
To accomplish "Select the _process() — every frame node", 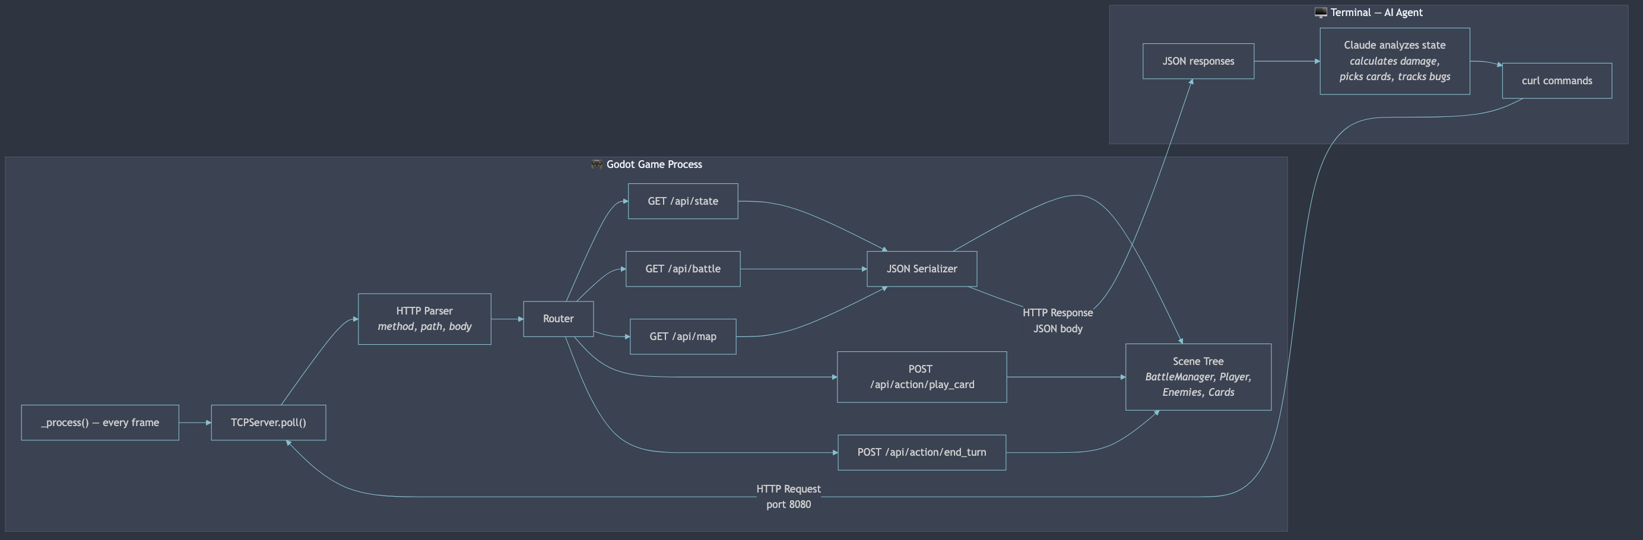I will pos(100,422).
